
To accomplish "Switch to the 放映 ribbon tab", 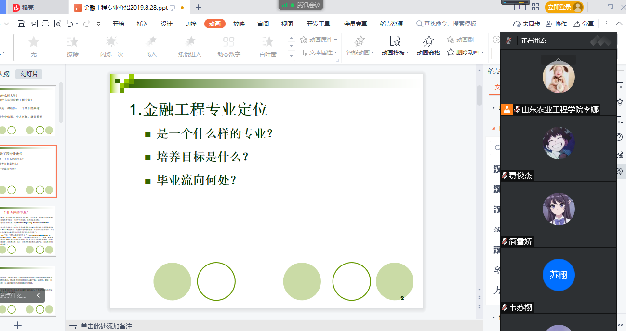I will click(239, 24).
